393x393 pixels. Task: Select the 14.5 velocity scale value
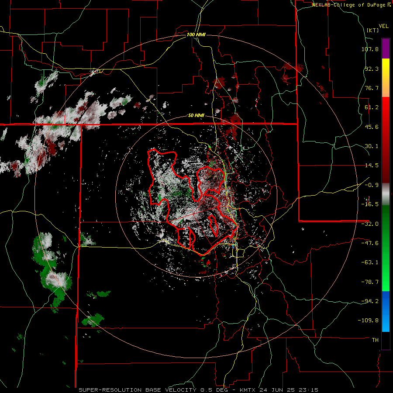pyautogui.click(x=372, y=165)
